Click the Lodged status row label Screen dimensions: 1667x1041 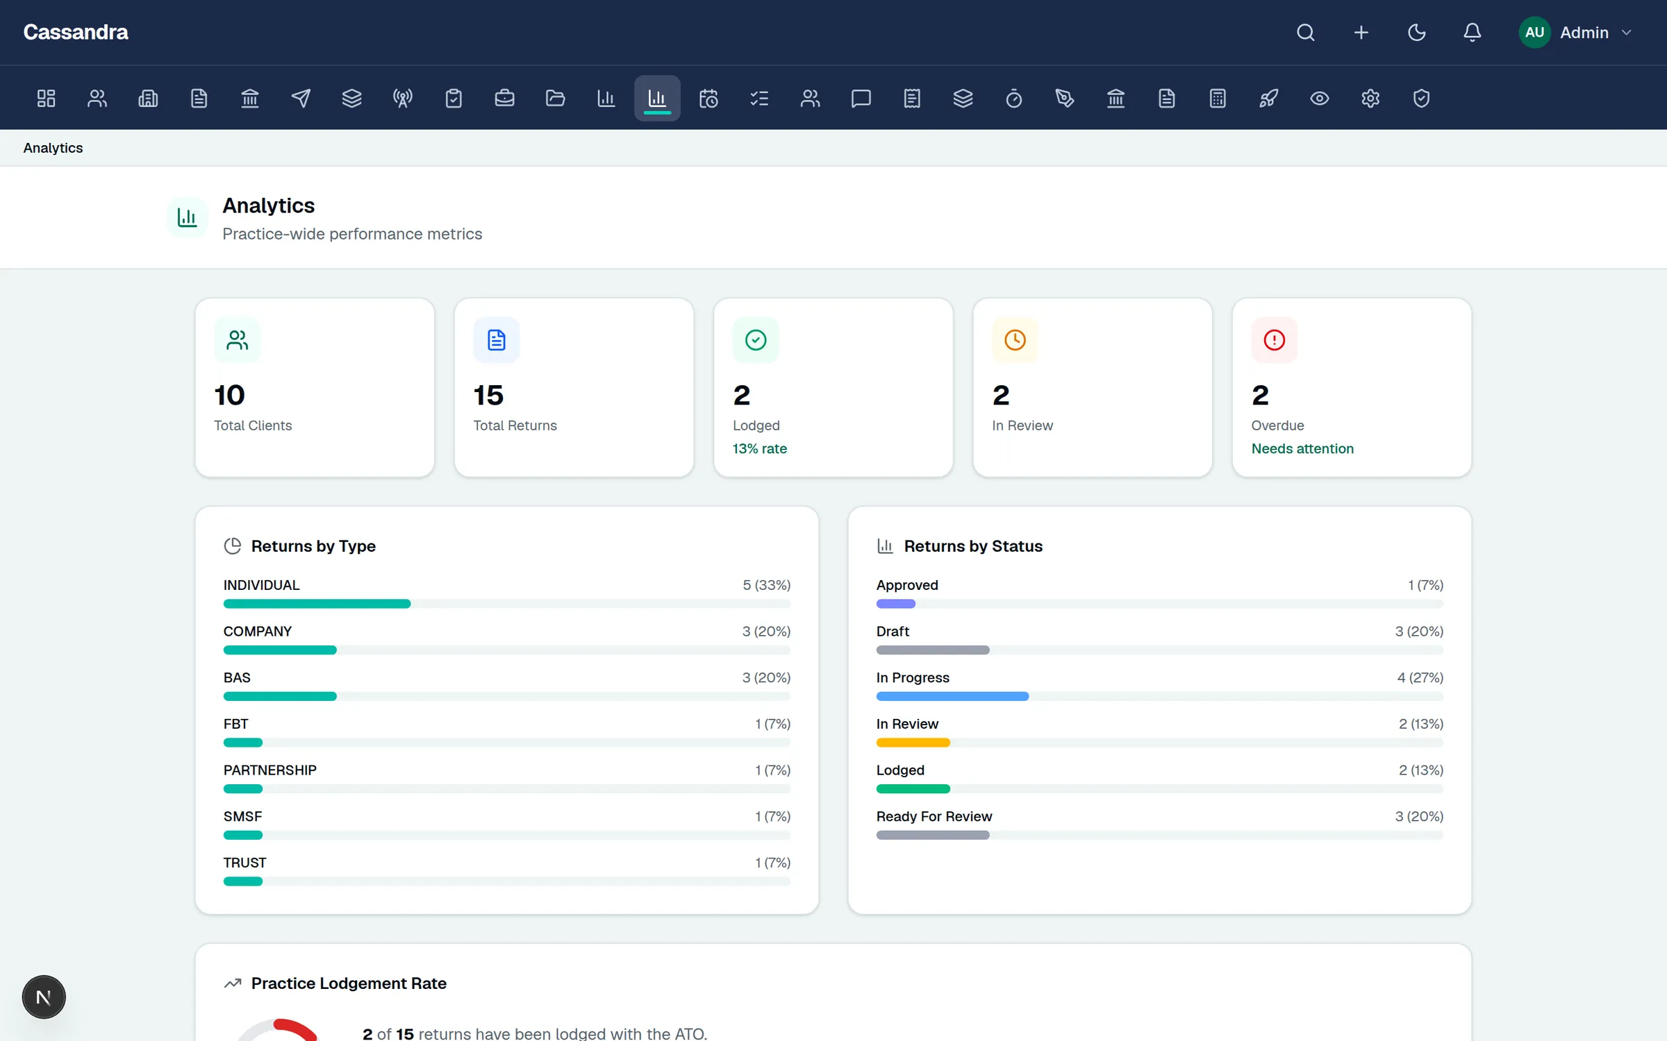click(900, 770)
